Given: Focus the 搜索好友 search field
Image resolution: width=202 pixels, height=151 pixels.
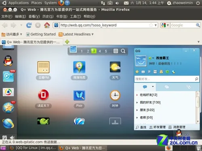Looking at the screenshot, I should pyautogui.click(x=164, y=79).
